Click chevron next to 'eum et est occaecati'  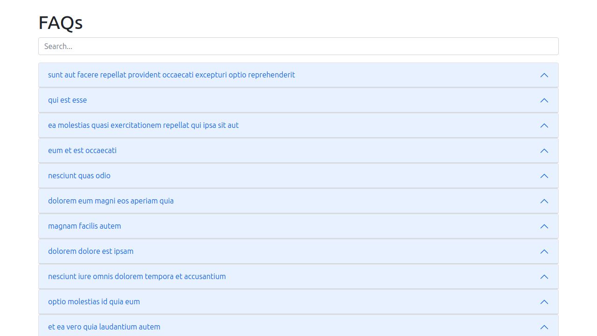point(544,151)
